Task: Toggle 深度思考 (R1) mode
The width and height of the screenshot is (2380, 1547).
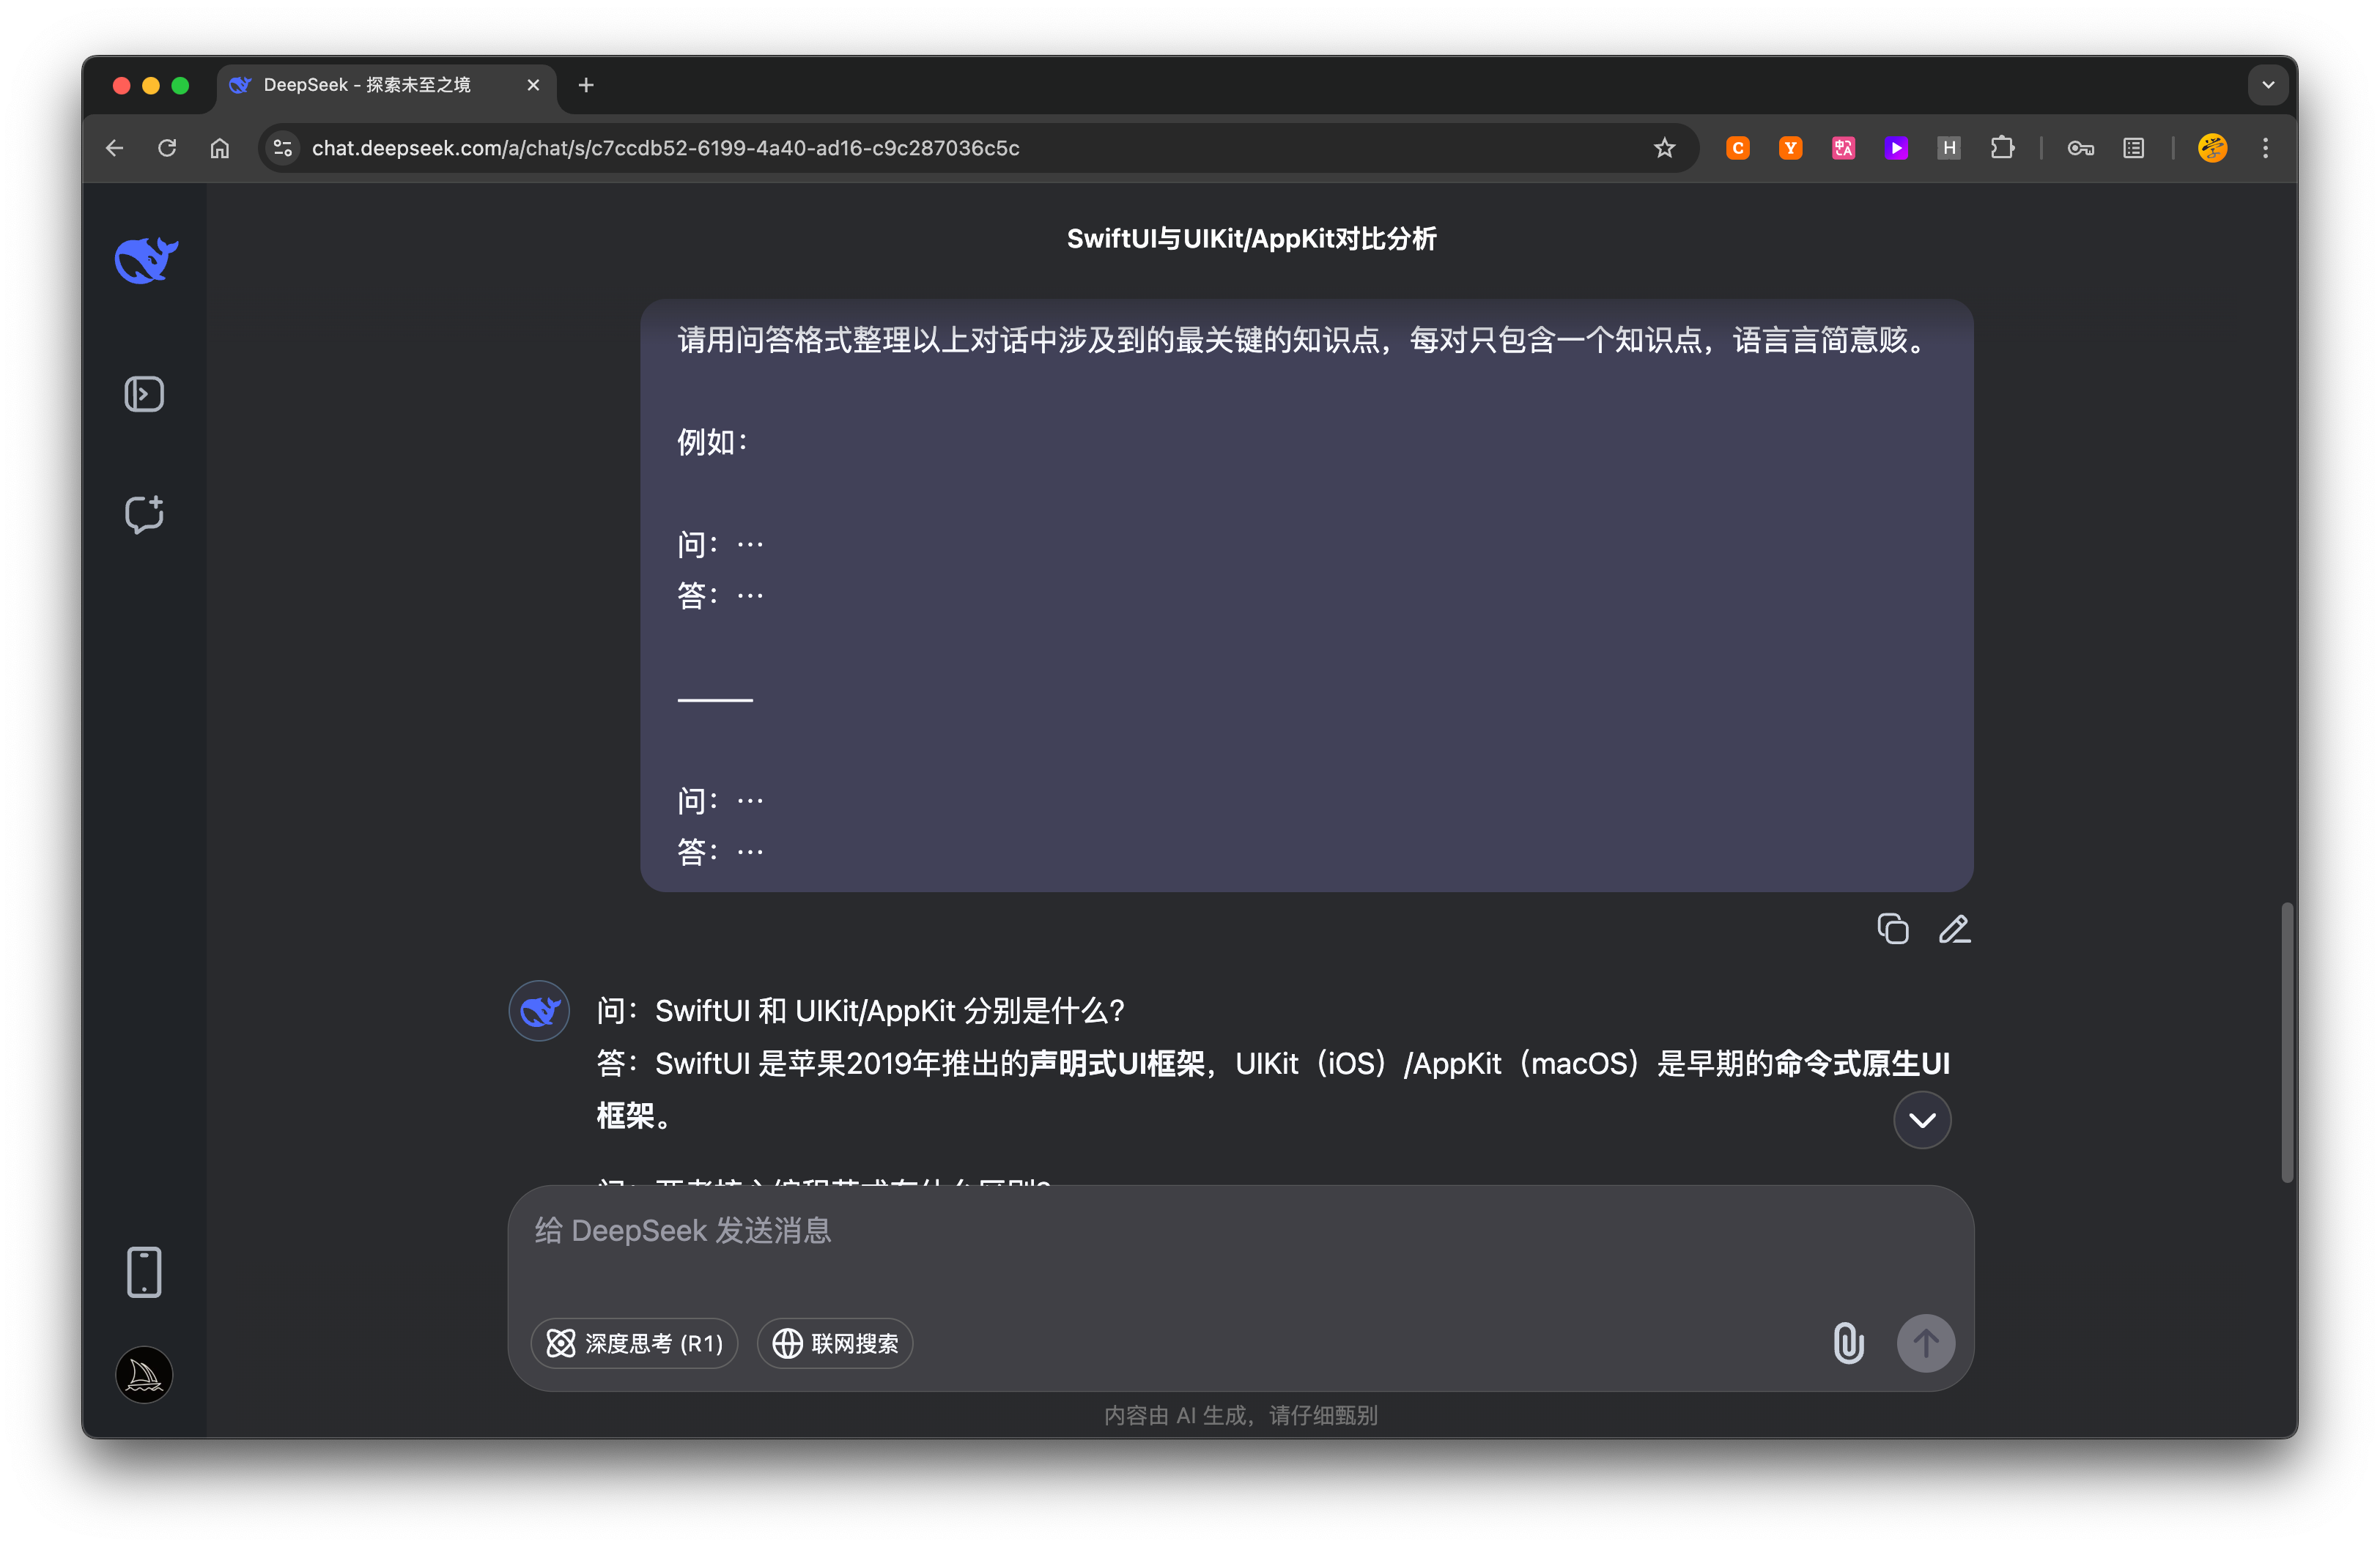Action: pos(634,1343)
